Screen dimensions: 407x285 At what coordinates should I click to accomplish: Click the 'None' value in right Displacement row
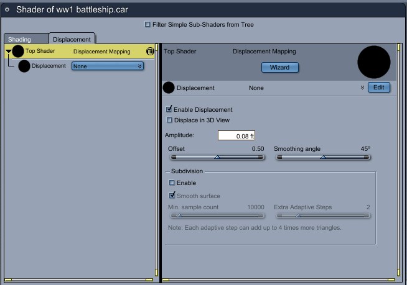click(x=256, y=88)
